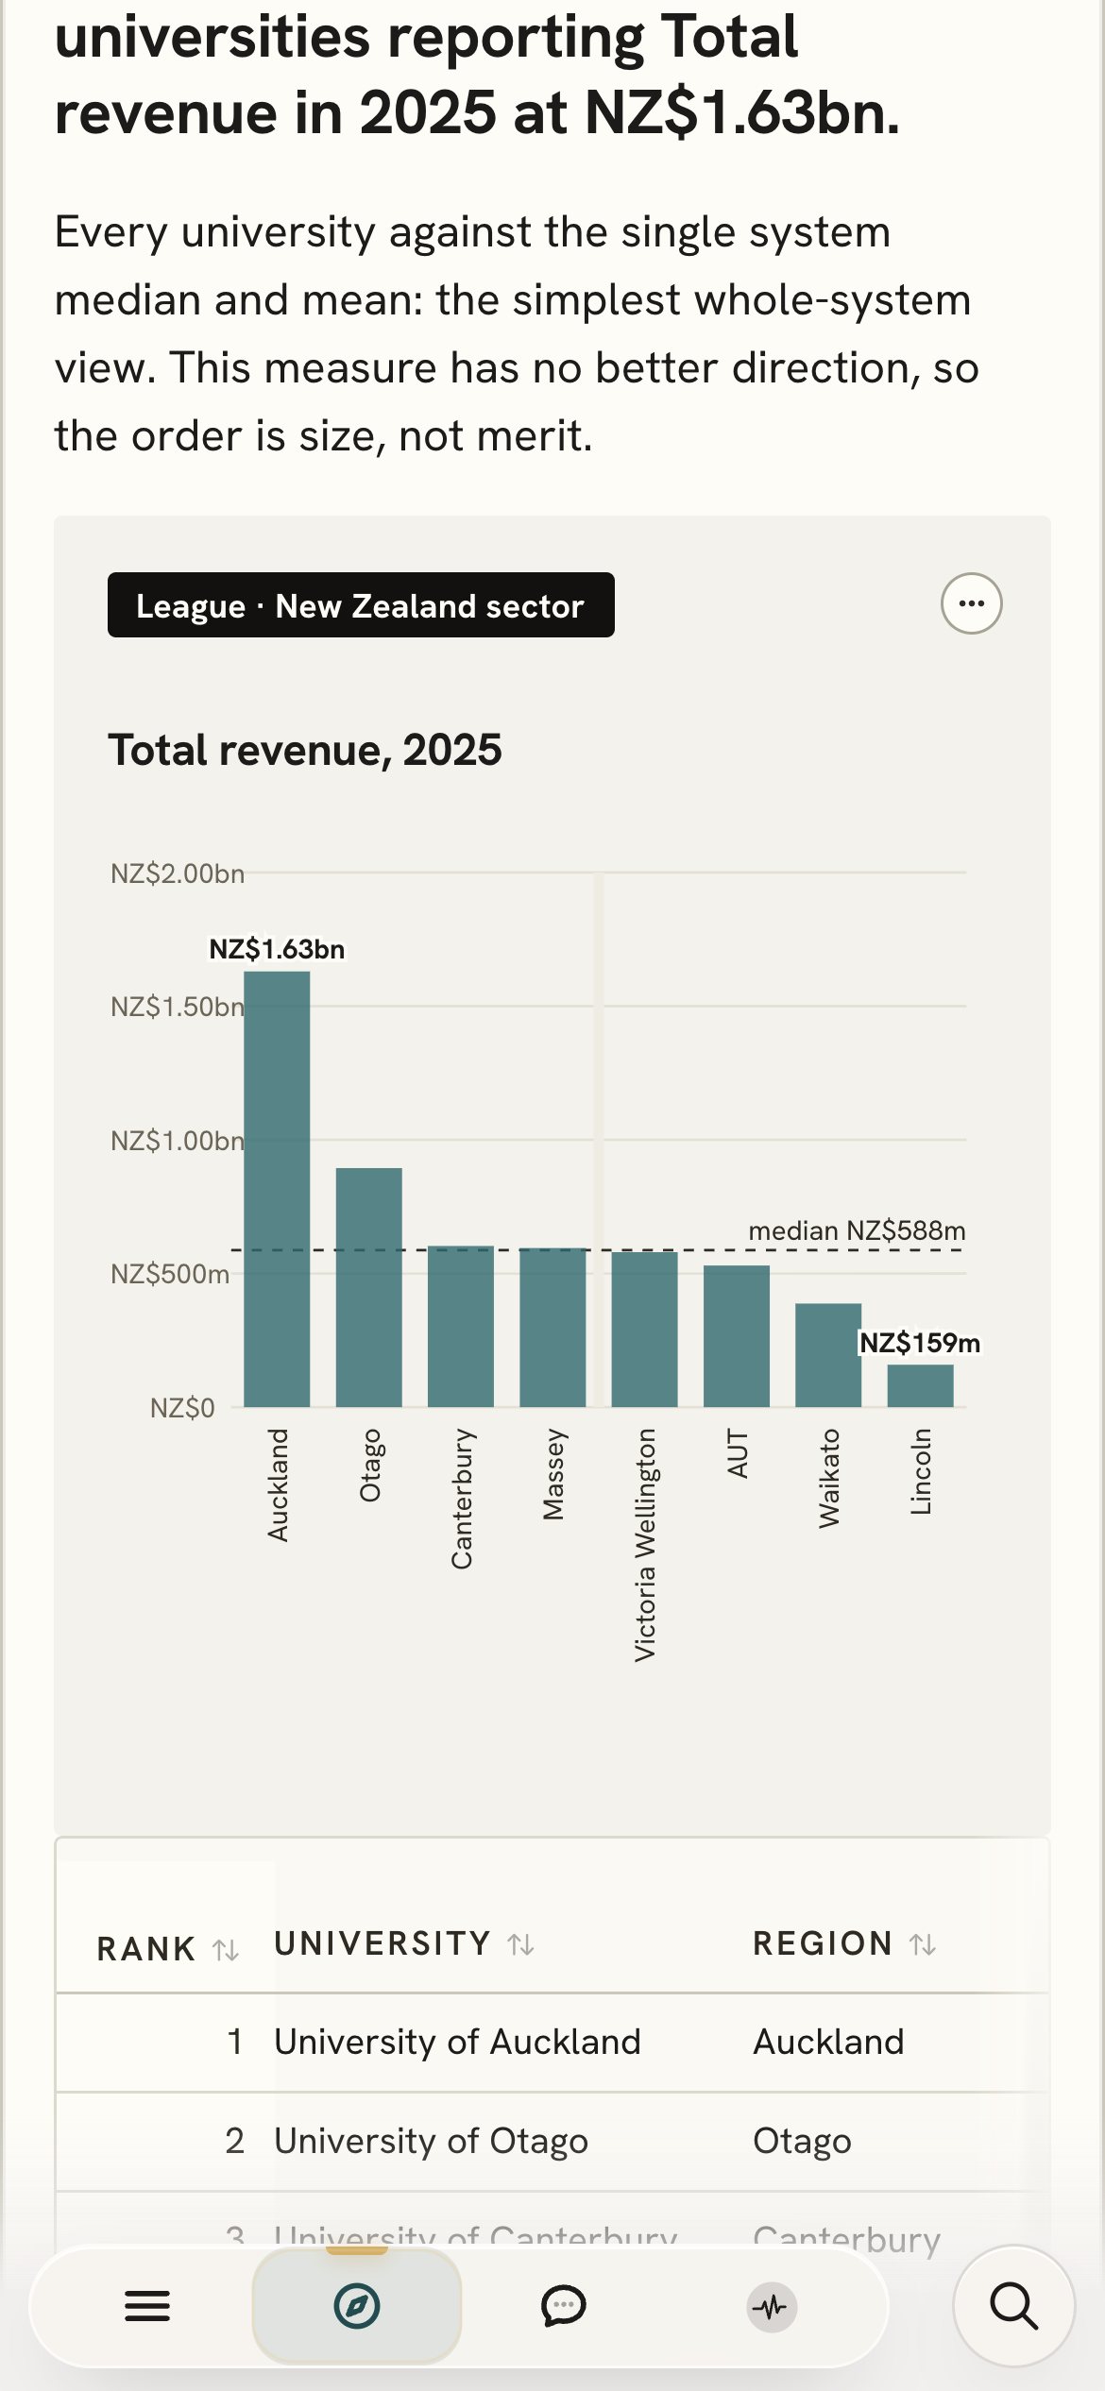Click the RANK column header
Screen dimensions: 1105x2391
146,1949
